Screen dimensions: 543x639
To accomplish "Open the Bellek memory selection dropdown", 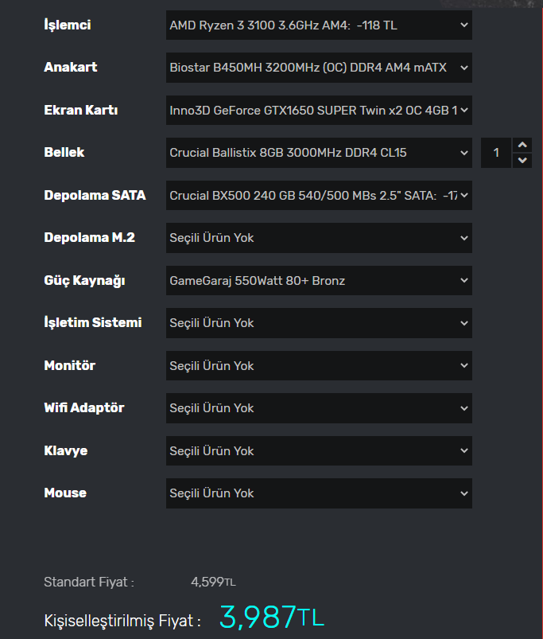I will (x=319, y=153).
